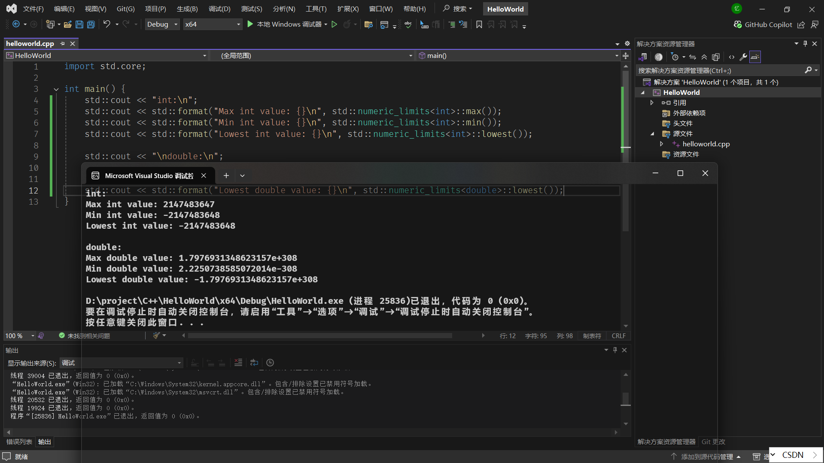Open the global scope (全局范围) dropdown

pos(313,56)
